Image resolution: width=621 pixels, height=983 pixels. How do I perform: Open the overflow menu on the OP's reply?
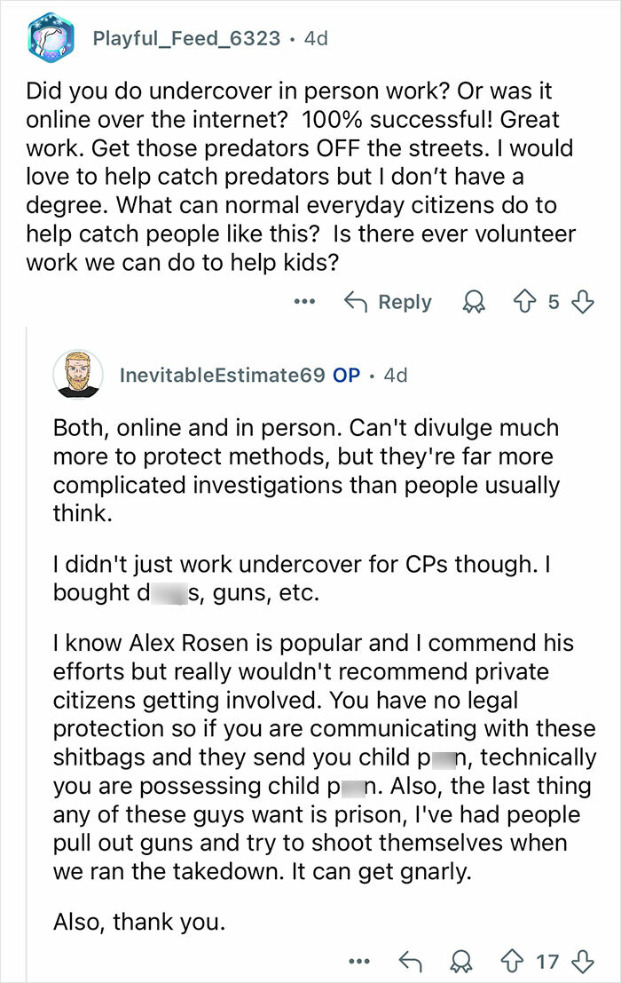358,962
